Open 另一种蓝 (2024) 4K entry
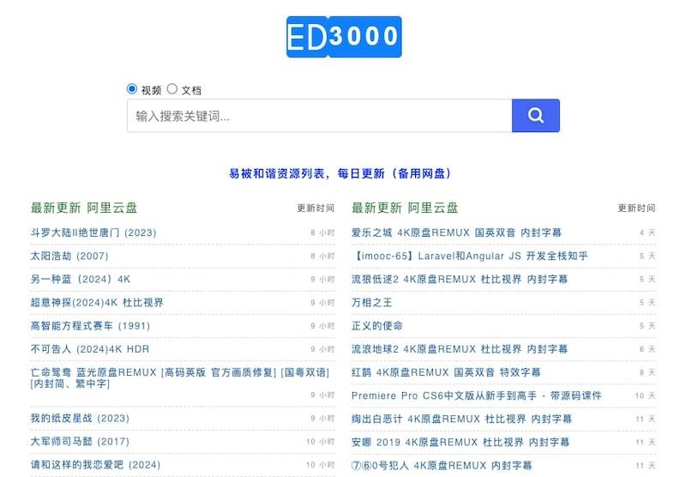 tap(81, 279)
